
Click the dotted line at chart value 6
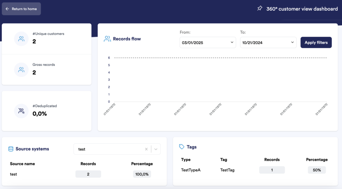click(x=220, y=58)
